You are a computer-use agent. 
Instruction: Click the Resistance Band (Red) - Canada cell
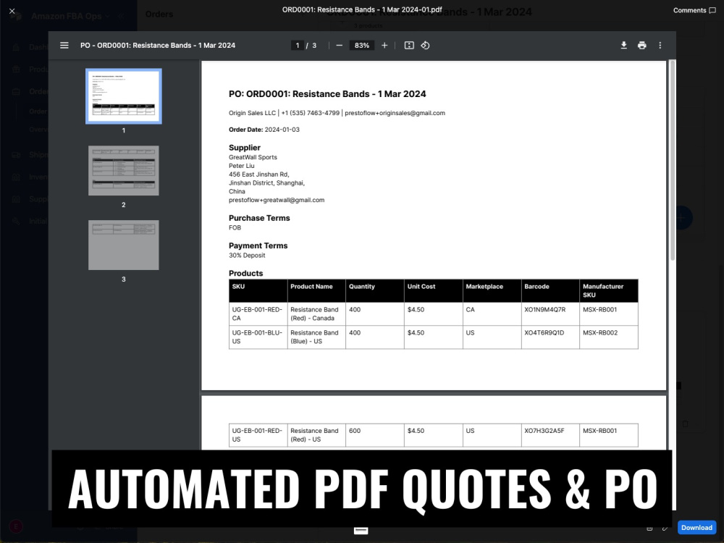tap(316, 314)
